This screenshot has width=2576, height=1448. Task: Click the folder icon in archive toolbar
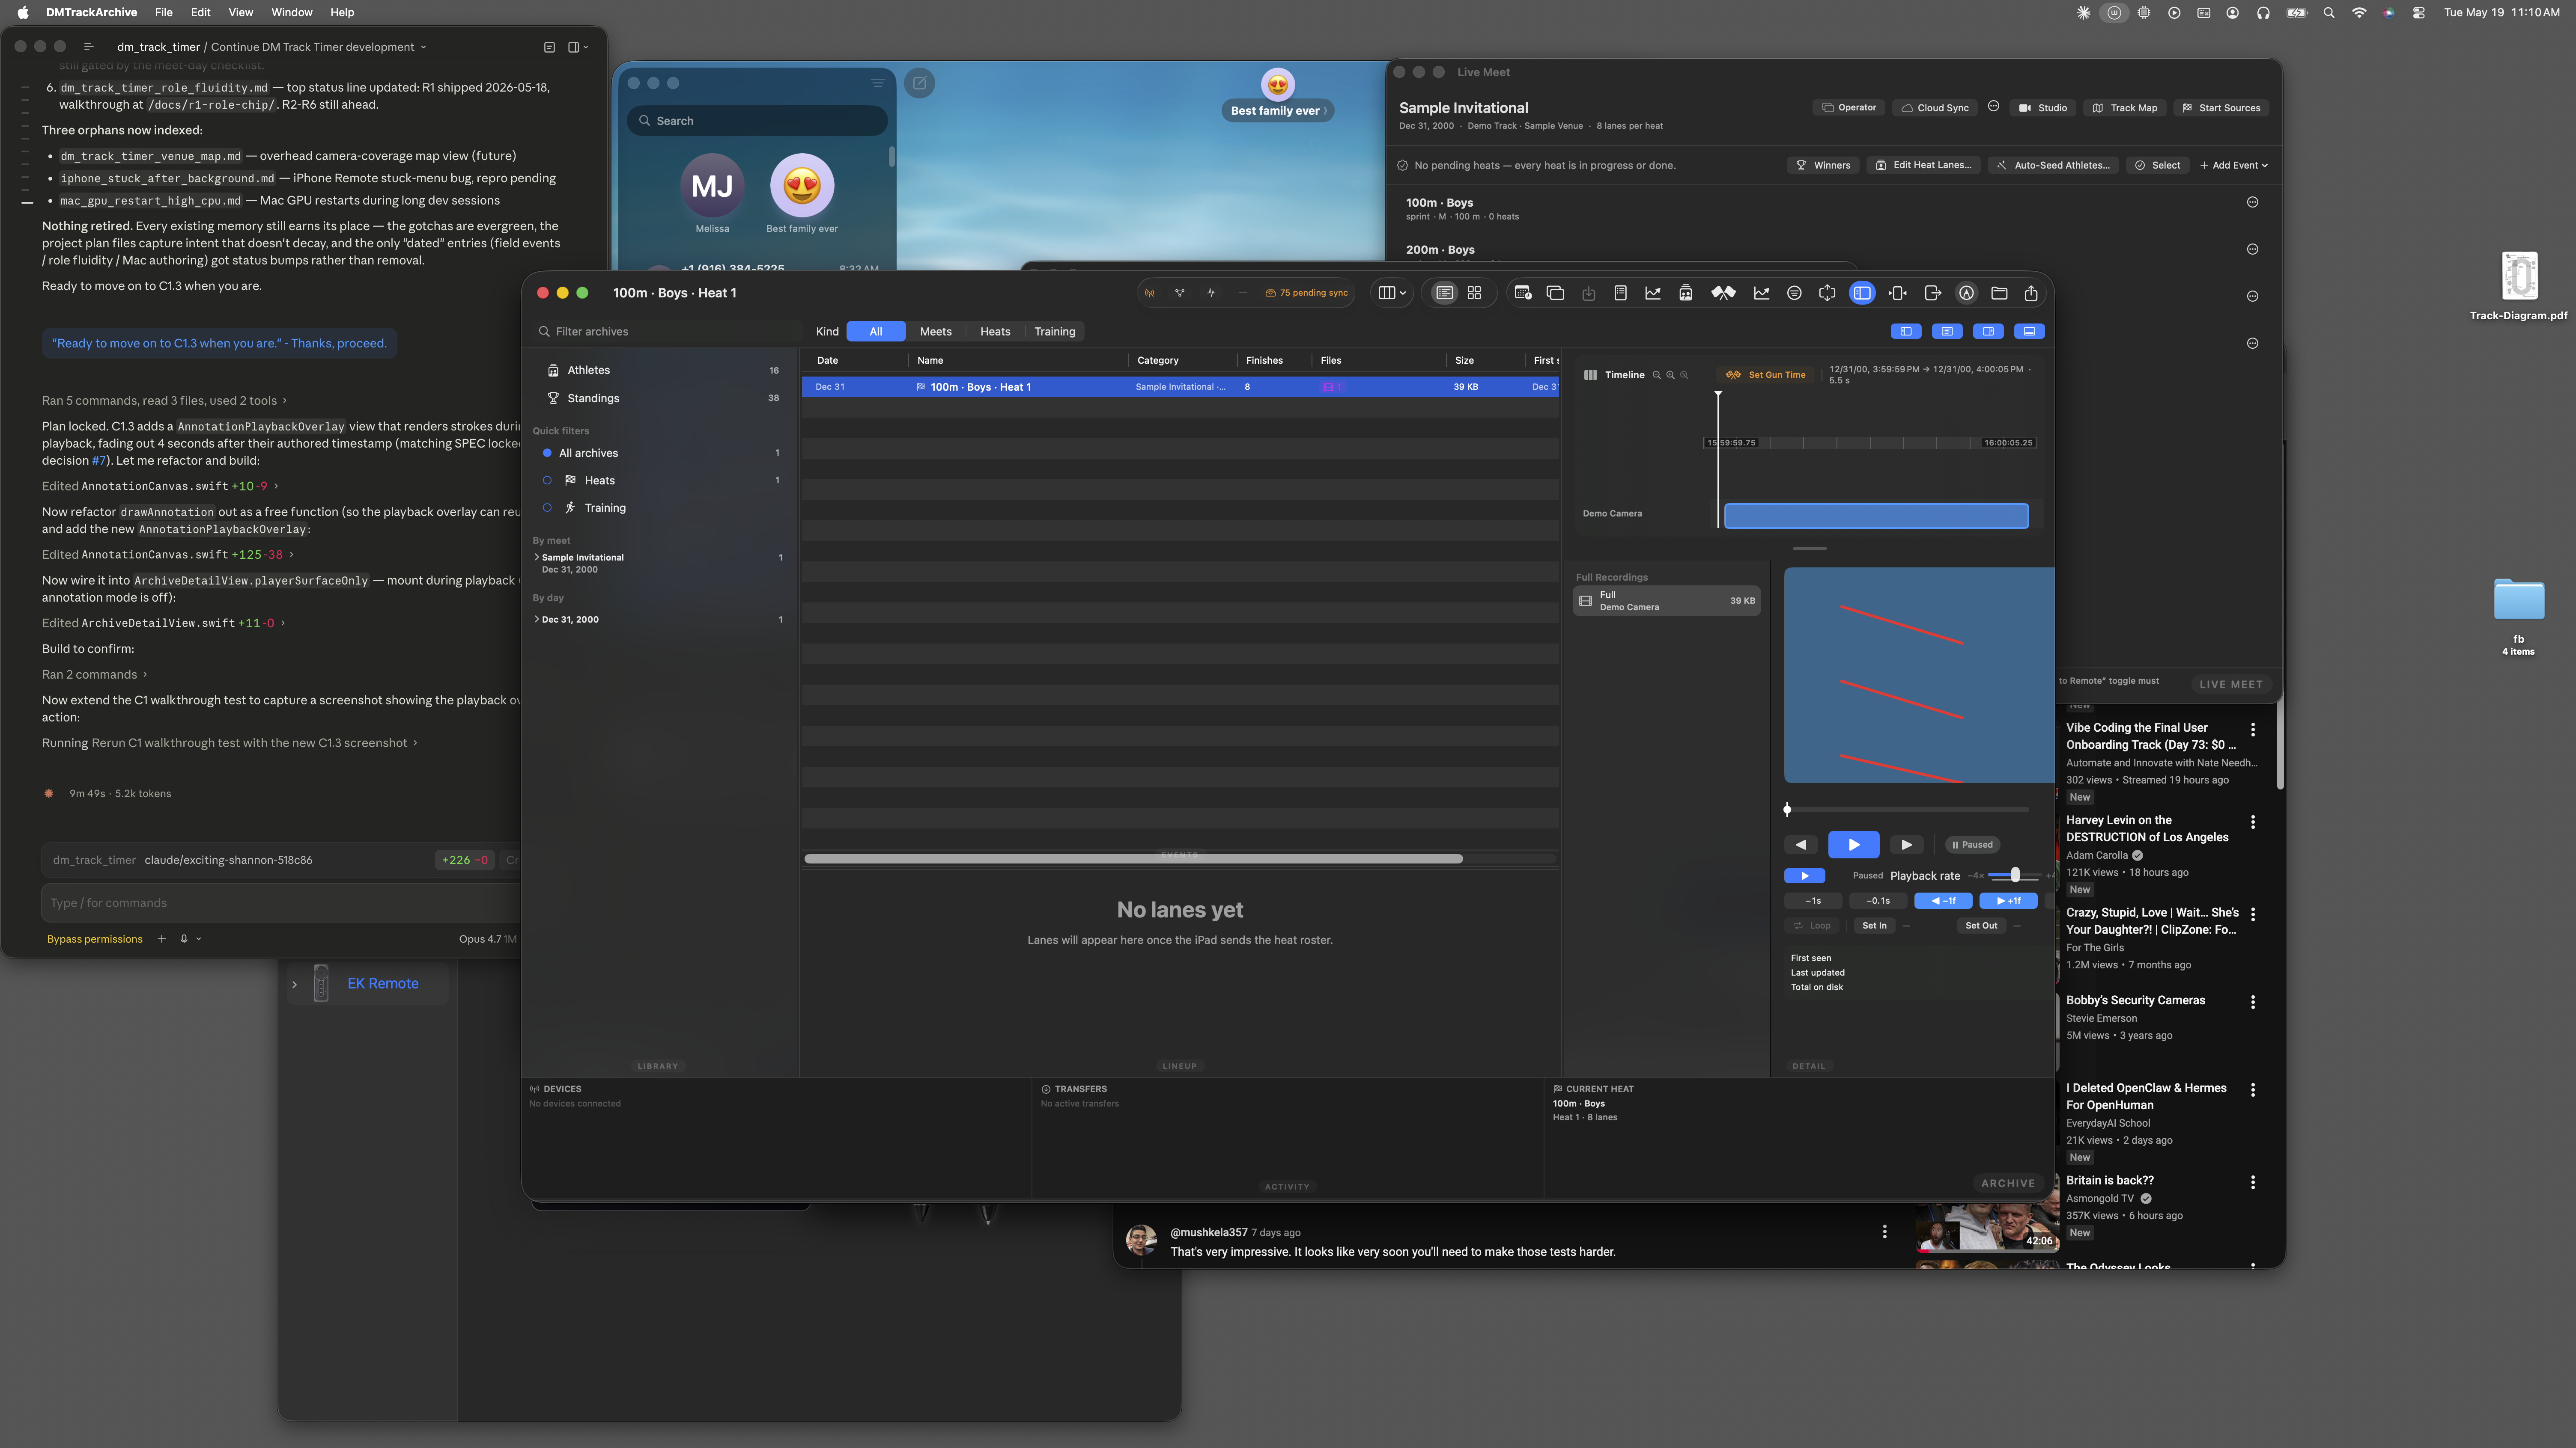click(x=1999, y=293)
